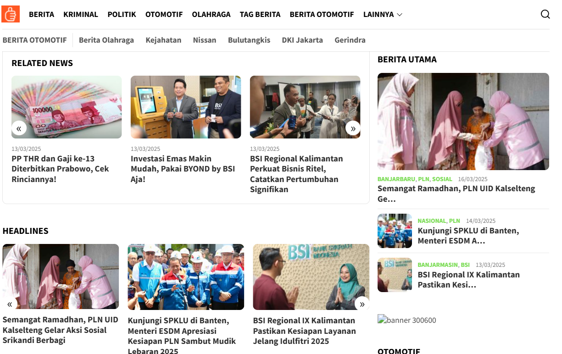The image size is (562, 354).
Task: Open the Sosial category label
Action: point(442,179)
